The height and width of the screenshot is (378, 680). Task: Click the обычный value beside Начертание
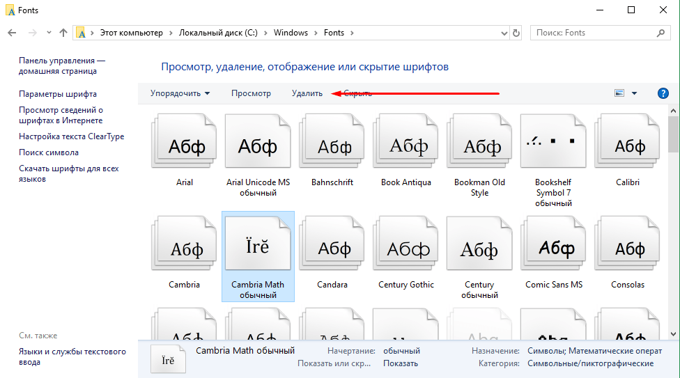[x=401, y=351]
